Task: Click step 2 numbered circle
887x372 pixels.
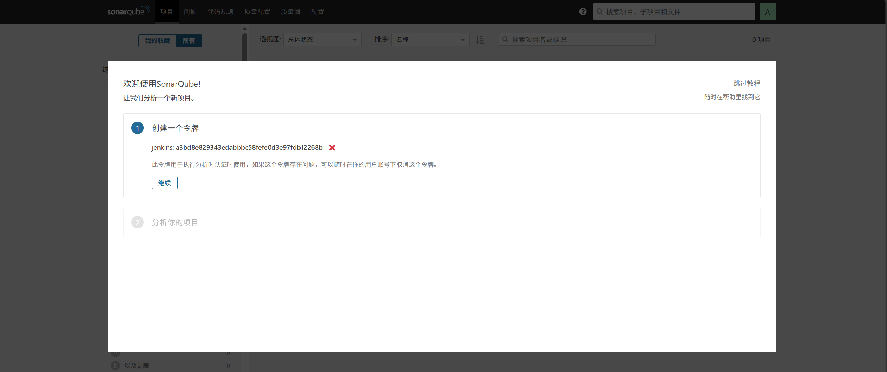Action: coord(138,223)
